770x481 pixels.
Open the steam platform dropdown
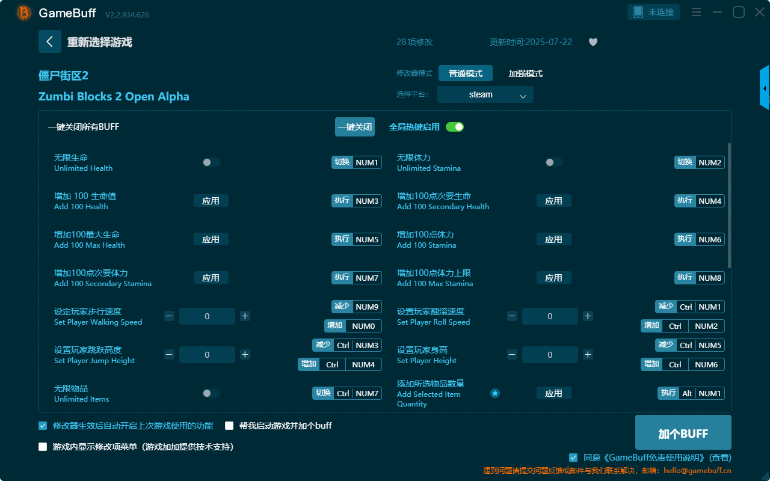[x=485, y=94]
